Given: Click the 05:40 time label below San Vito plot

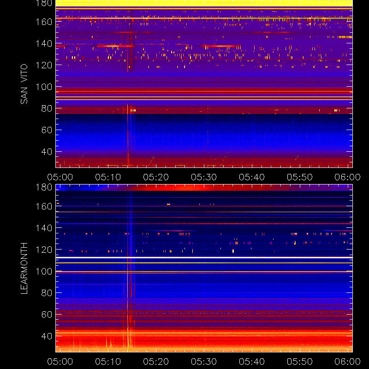Looking at the screenshot, I should 252,177.
